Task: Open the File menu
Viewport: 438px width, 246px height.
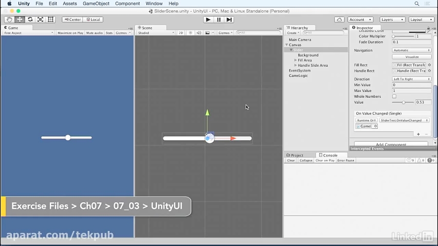Action: [39, 3]
